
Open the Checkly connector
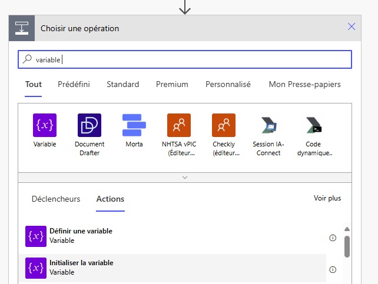[224, 125]
